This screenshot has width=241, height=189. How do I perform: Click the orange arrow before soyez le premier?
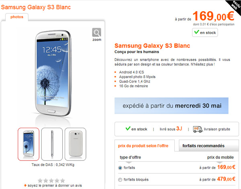pyautogui.click(x=25, y=185)
